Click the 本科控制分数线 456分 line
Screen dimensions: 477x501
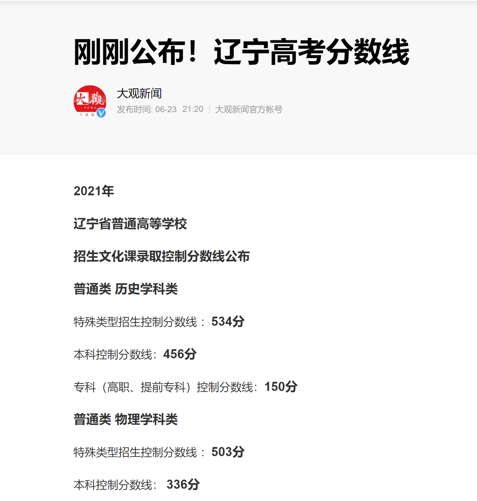click(x=135, y=354)
